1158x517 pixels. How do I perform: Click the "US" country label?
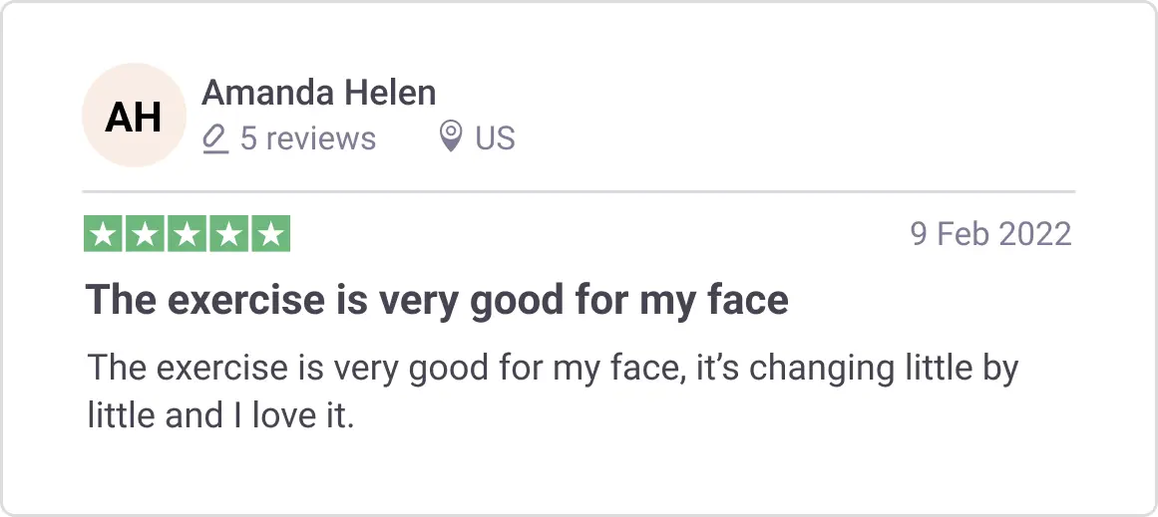(495, 138)
